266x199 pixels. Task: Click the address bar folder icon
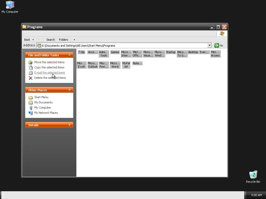(x=39, y=46)
